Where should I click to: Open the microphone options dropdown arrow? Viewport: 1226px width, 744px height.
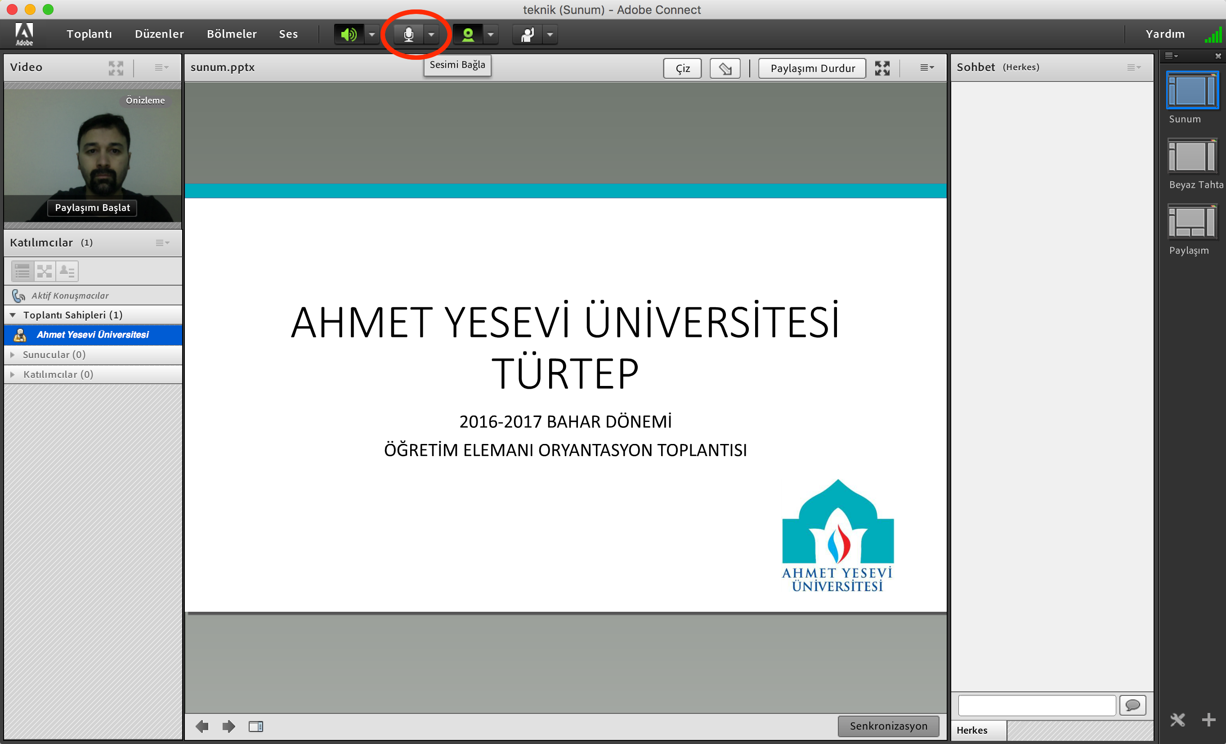(x=431, y=34)
